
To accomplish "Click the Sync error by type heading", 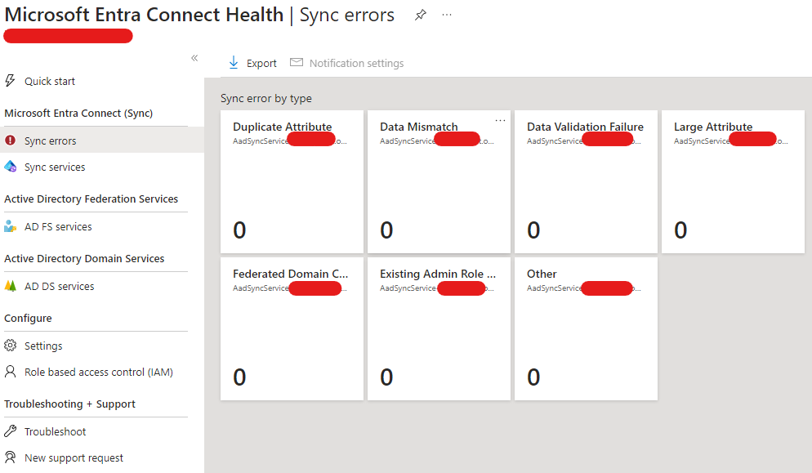I will [266, 98].
